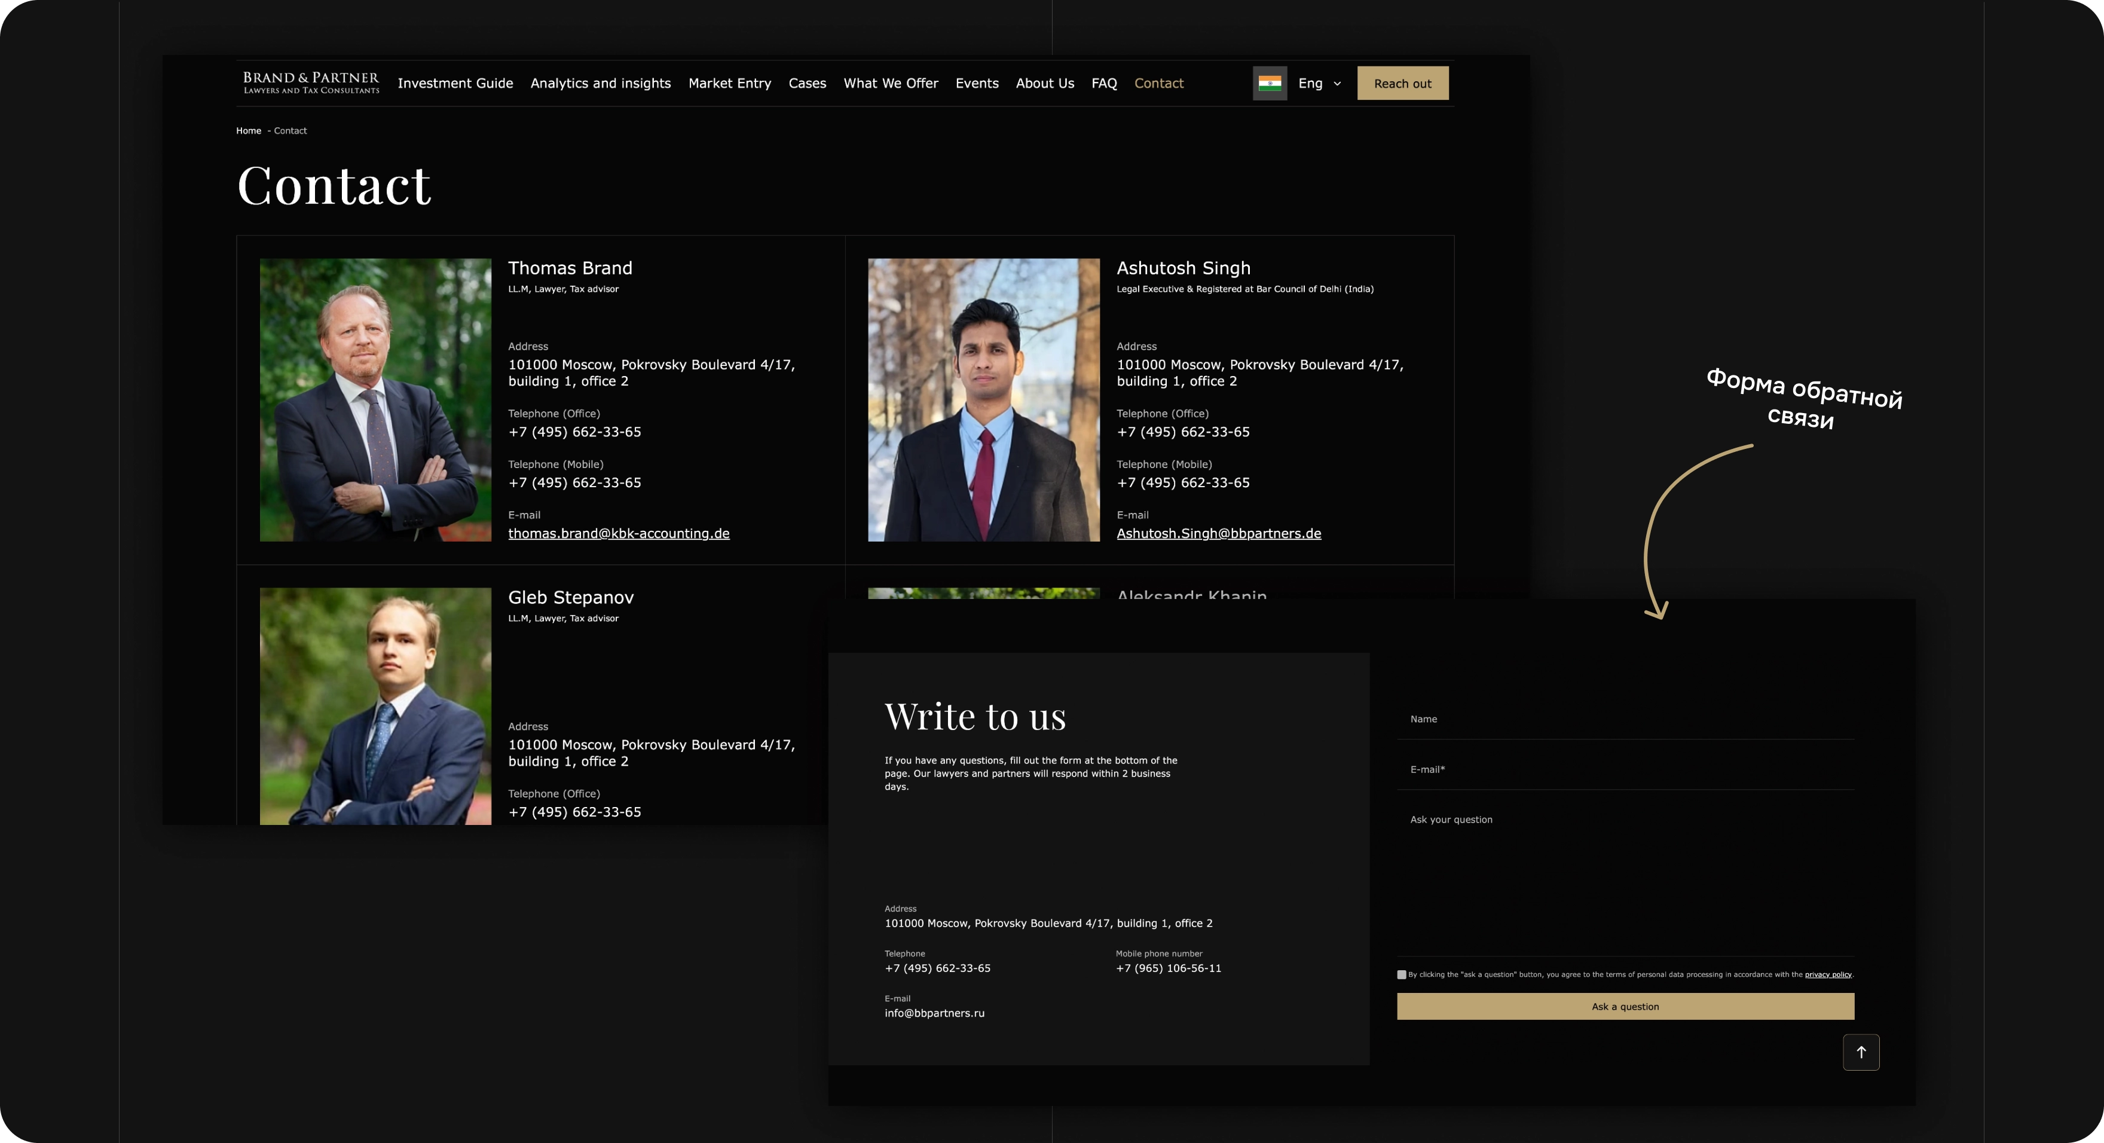The image size is (2104, 1143).
Task: Click the Reach out button
Action: pyautogui.click(x=1402, y=83)
